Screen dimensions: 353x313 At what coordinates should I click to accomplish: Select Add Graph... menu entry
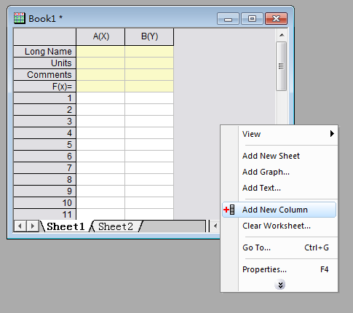(266, 172)
